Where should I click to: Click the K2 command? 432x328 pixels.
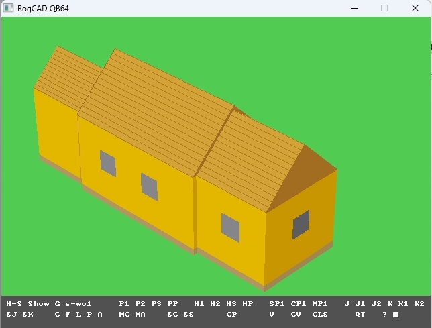coord(419,304)
